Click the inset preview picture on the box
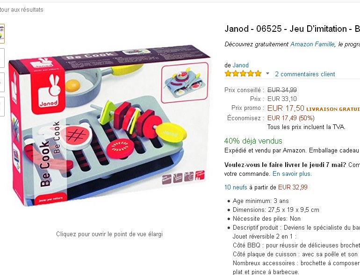The height and width of the screenshot is (275, 360). [185, 83]
